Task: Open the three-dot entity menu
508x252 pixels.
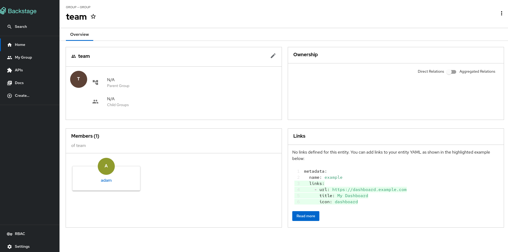Action: coord(501,13)
